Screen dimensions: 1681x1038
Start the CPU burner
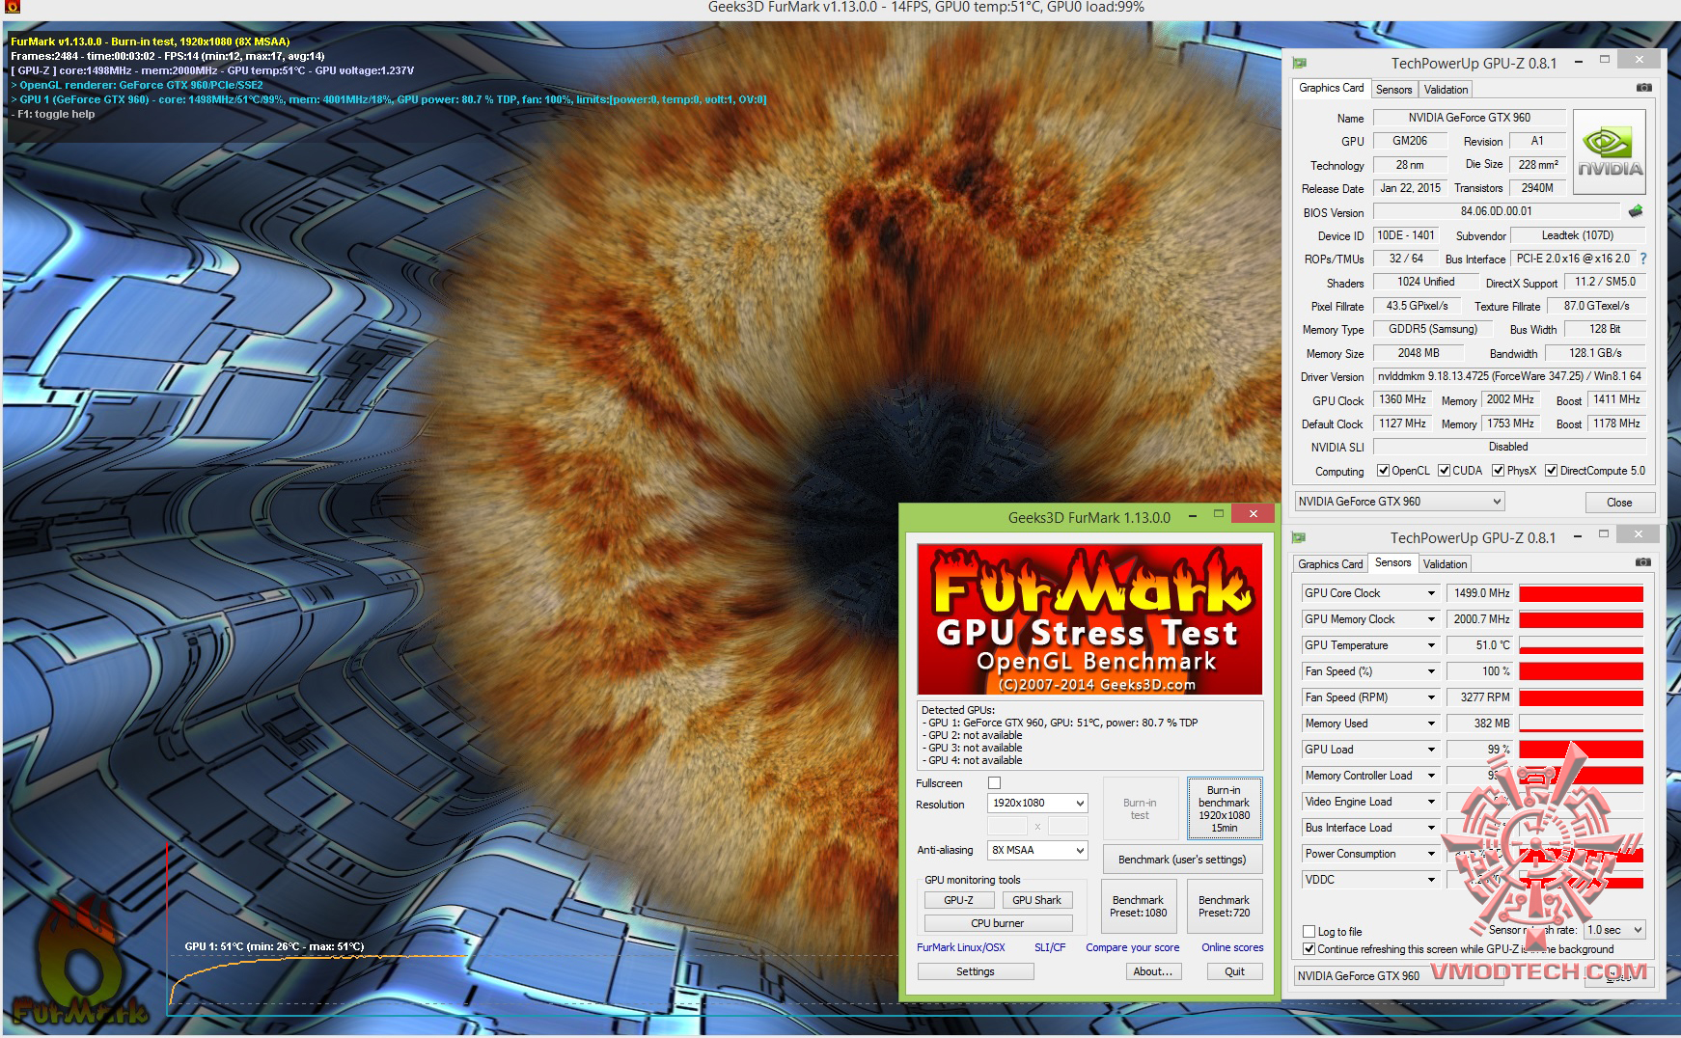998,923
